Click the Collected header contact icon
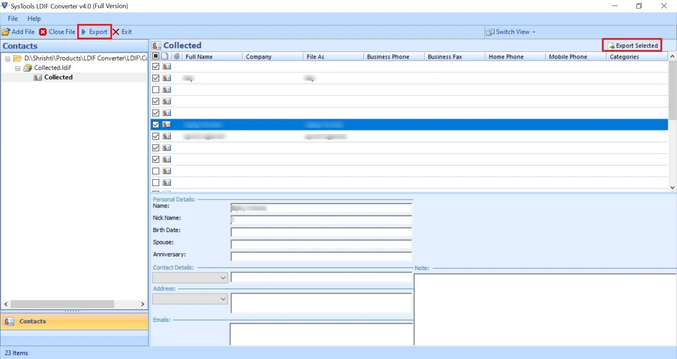Viewport: 677px width, 359px height. (x=157, y=45)
